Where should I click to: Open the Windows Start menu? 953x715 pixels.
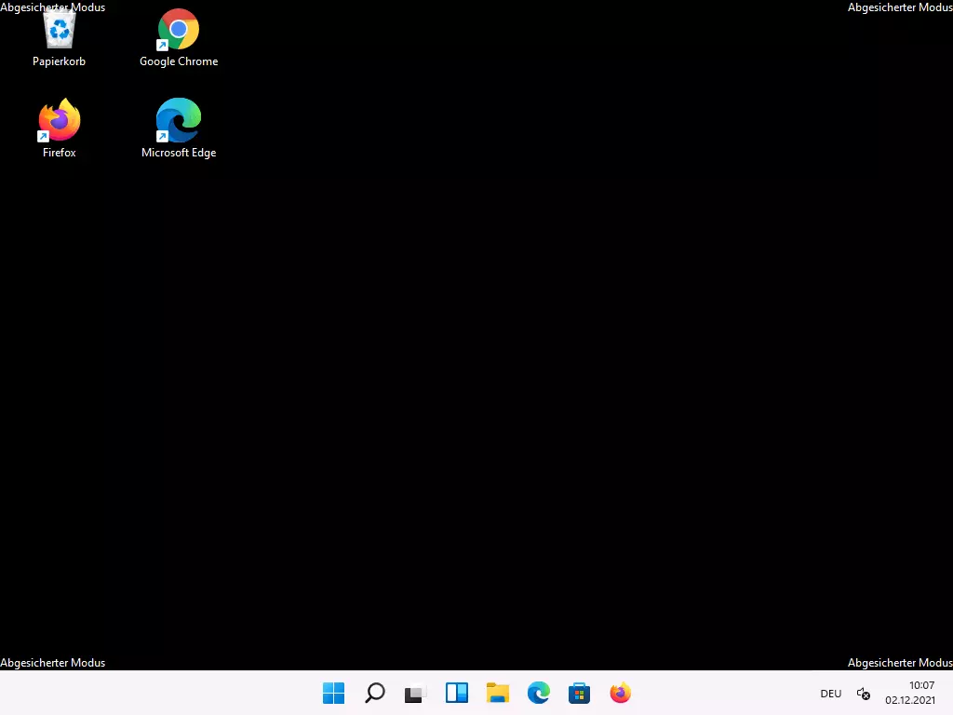(333, 693)
